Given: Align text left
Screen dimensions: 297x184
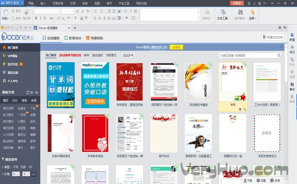Looking at the screenshot, I should [x=95, y=18].
